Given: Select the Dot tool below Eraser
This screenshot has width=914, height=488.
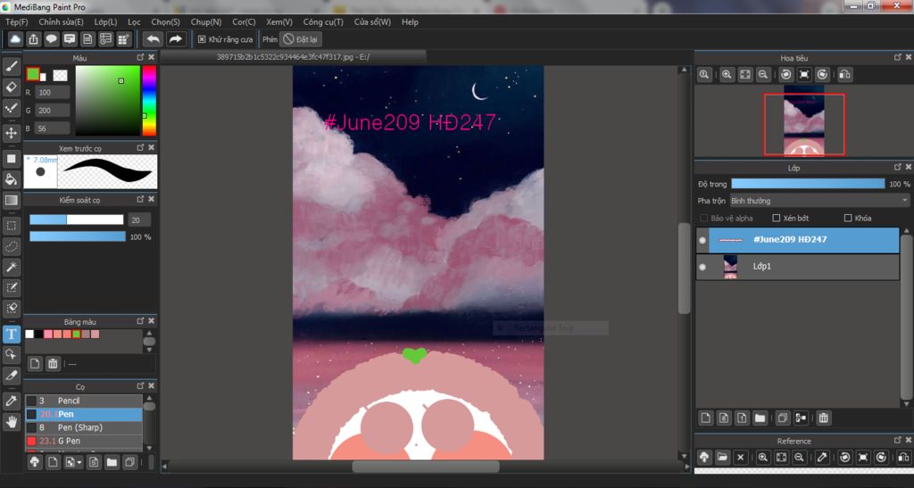Looking at the screenshot, I should point(11,108).
